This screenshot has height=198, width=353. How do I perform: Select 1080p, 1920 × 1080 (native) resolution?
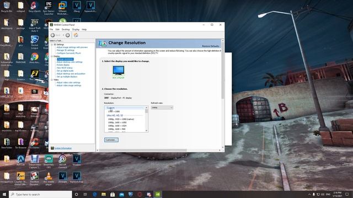tap(121, 119)
